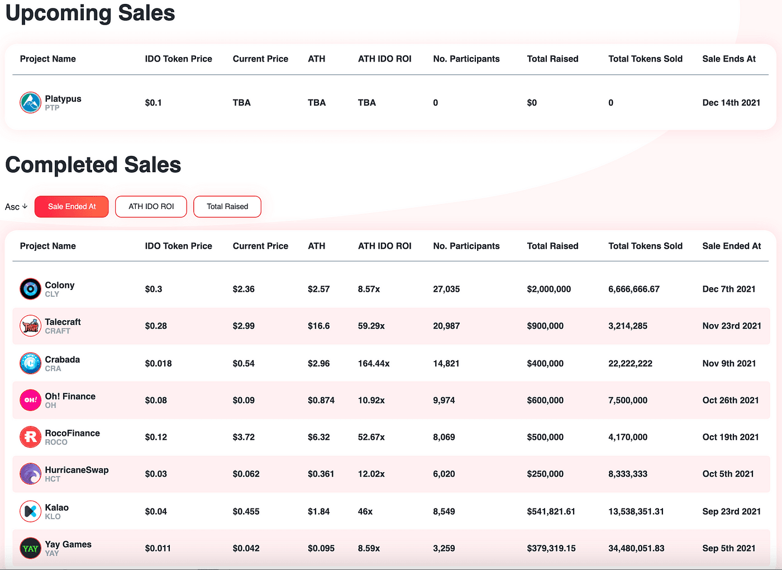Select Talecraft ROI value '59.29x'
The height and width of the screenshot is (570, 782).
point(371,326)
